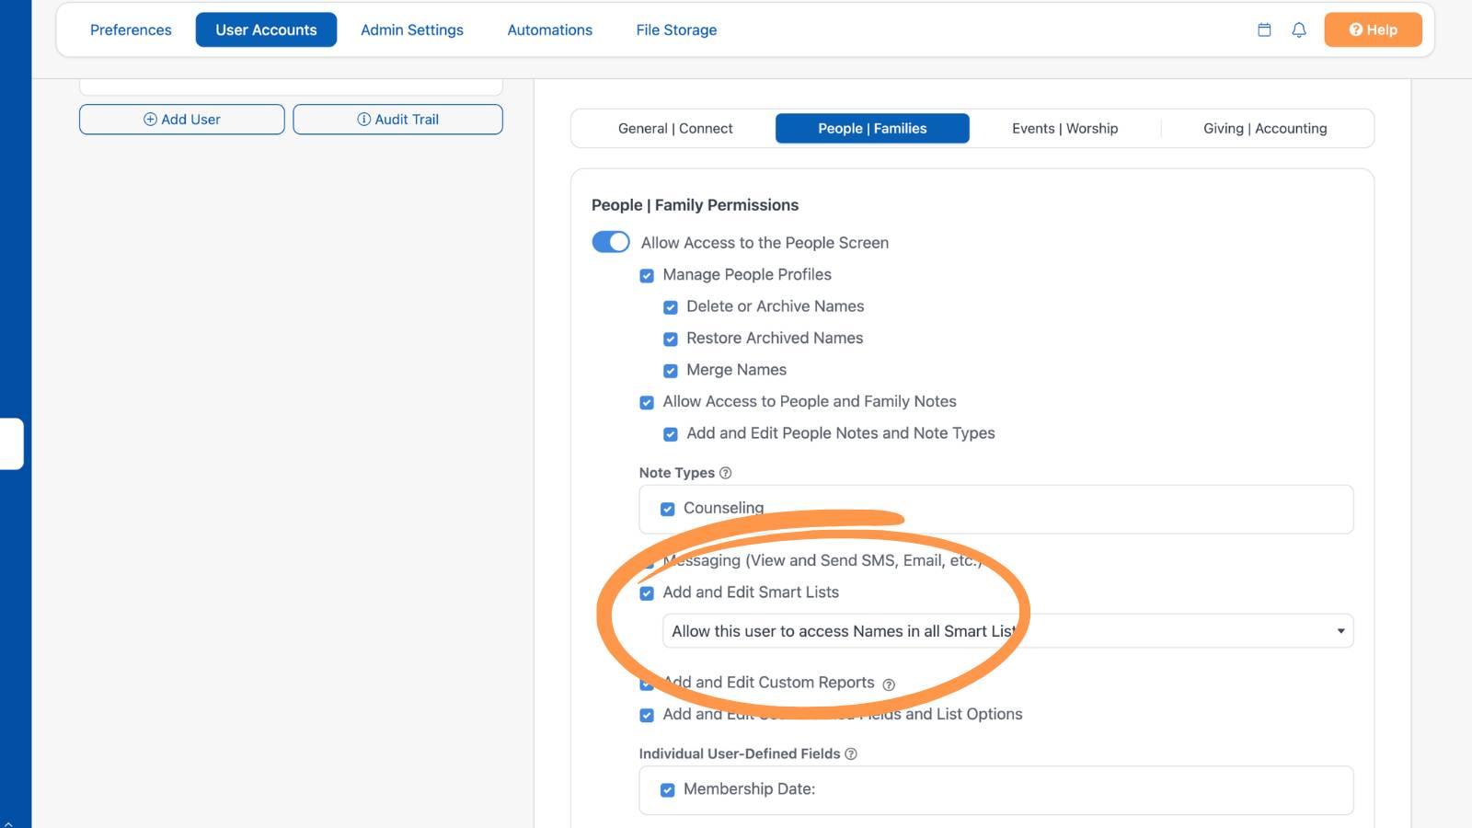This screenshot has width=1472, height=828.
Task: Open the Smart Lists access dropdown
Action: (x=1007, y=631)
